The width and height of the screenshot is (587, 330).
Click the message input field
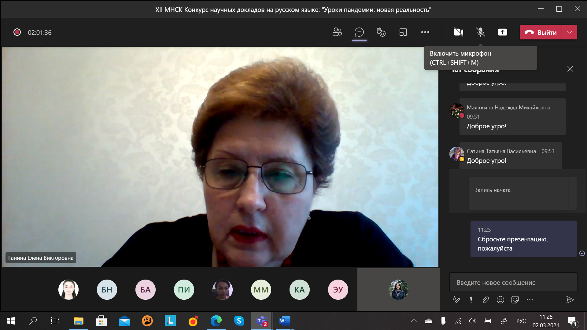coord(513,282)
